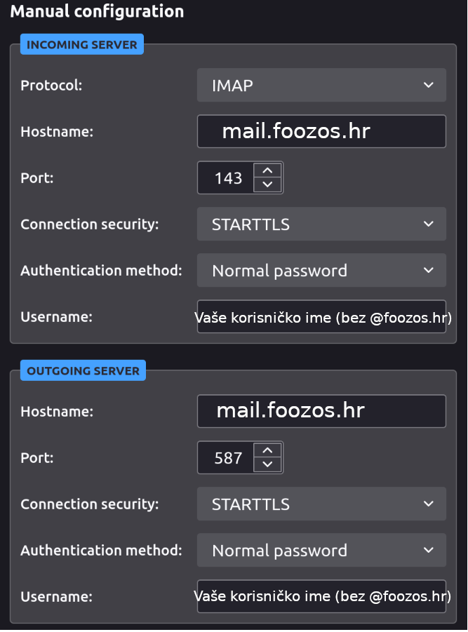Click chevron arrow of outgoing Normal password

tap(429, 550)
